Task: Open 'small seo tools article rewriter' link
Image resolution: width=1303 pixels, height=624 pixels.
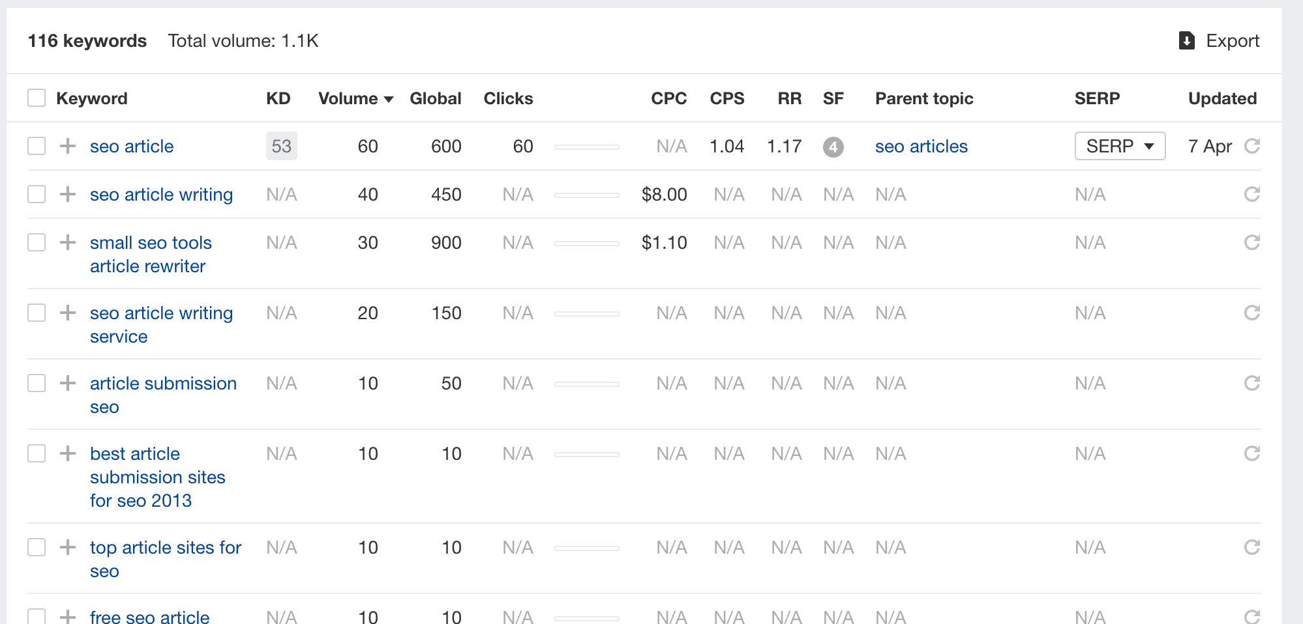Action: [151, 254]
